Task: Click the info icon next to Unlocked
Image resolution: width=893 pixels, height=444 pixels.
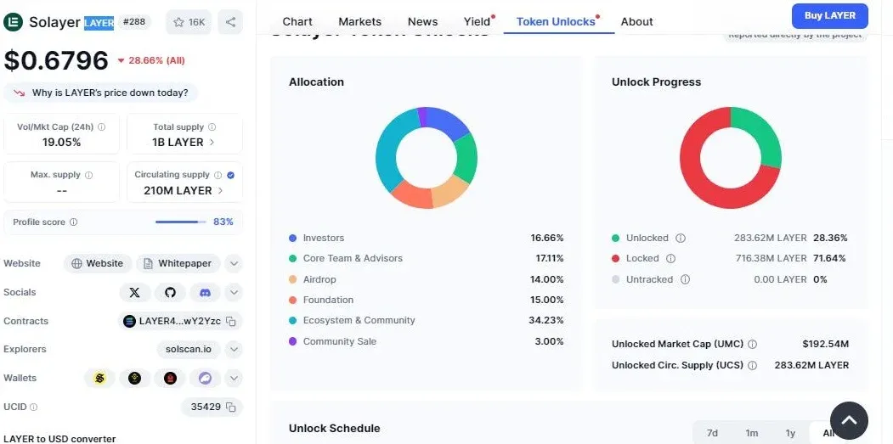Action: 681,238
